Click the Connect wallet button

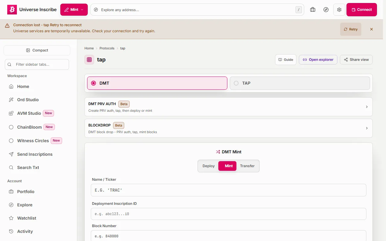362,10
